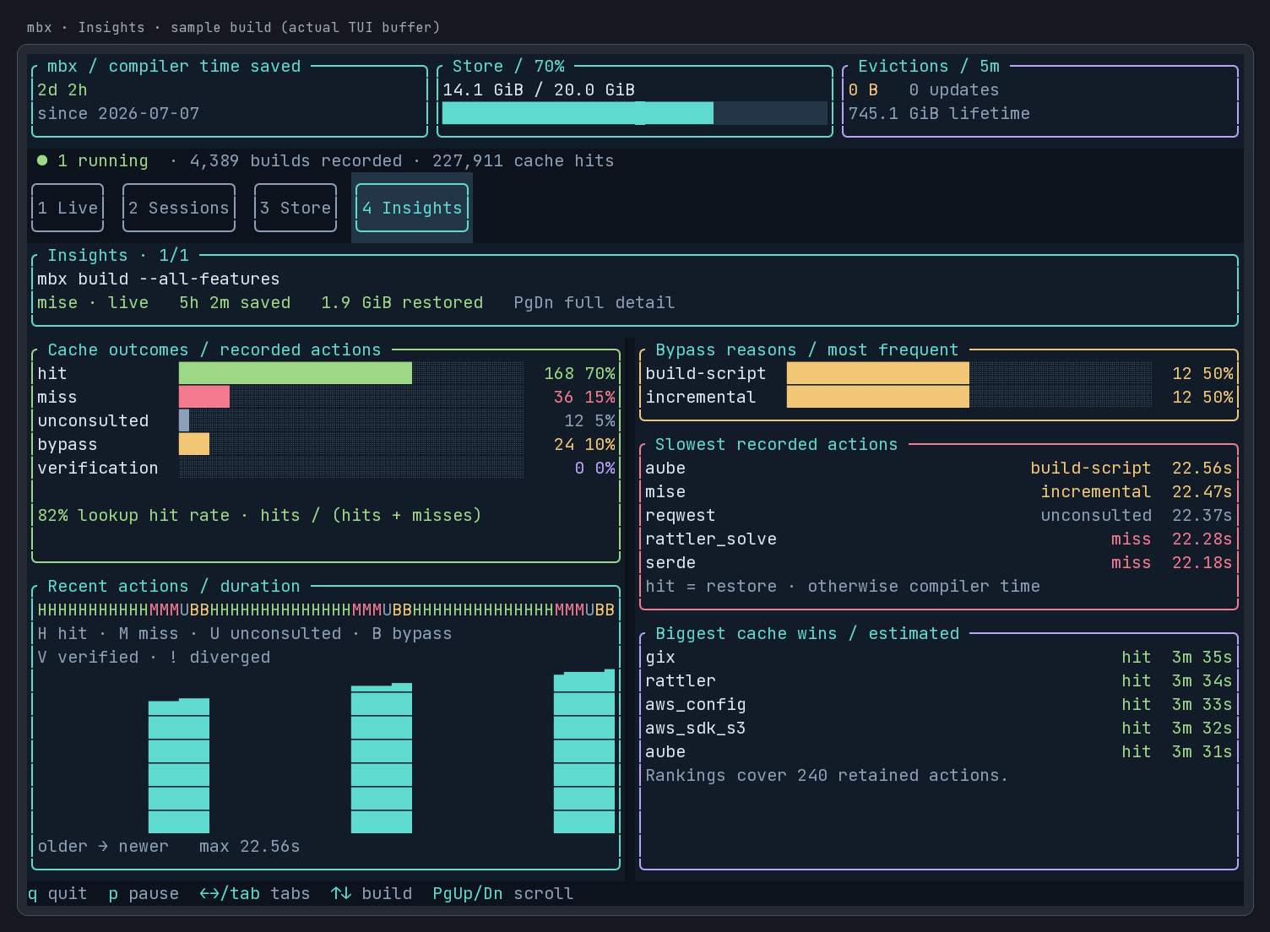Screen dimensions: 1270x932
Task: Click the incremental bar in Bypass reasons
Action: (x=878, y=397)
